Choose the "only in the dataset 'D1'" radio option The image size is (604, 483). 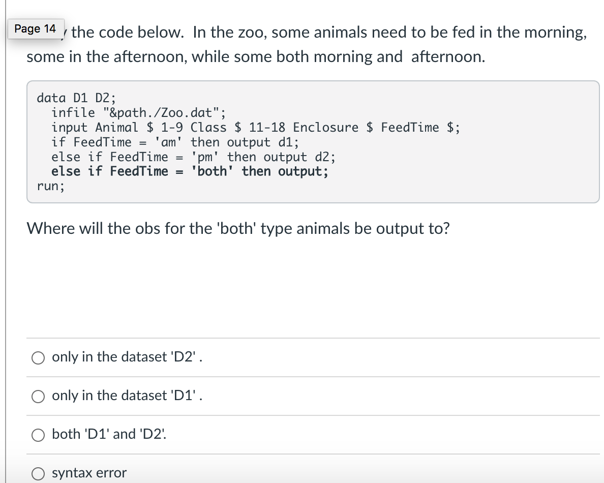click(38, 397)
